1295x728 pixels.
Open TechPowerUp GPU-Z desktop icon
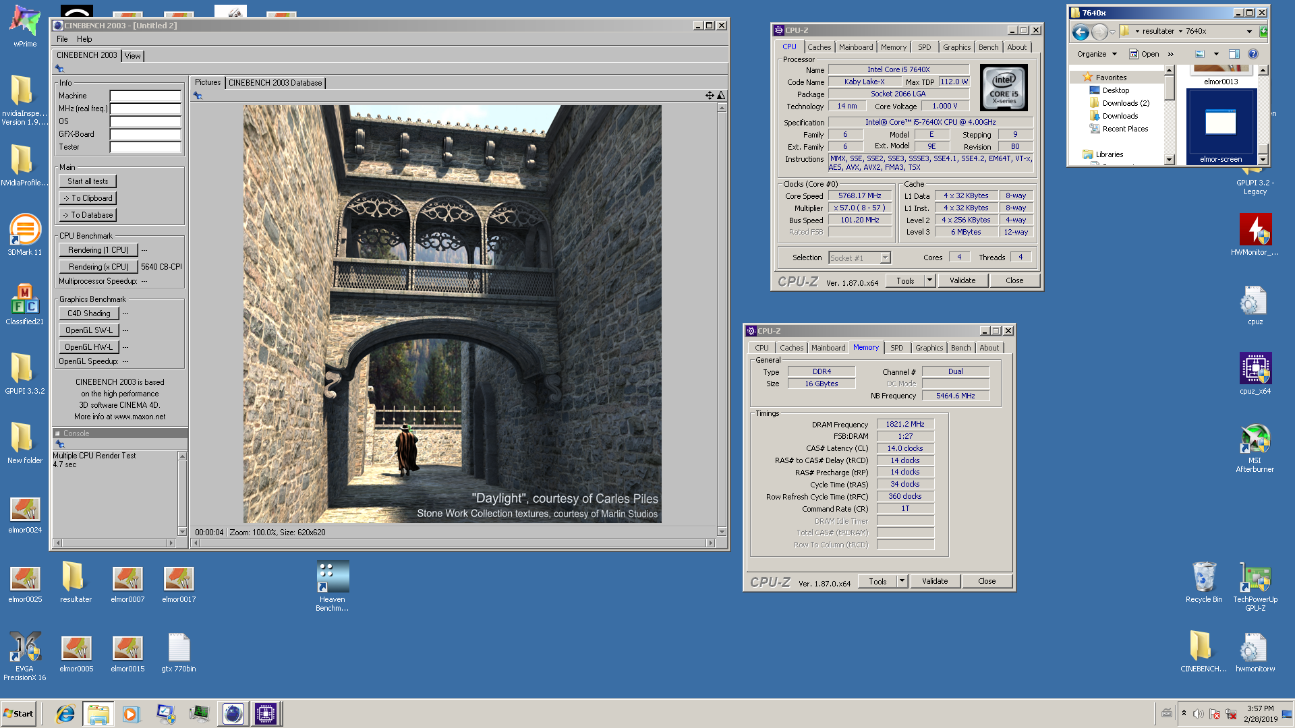(1255, 586)
